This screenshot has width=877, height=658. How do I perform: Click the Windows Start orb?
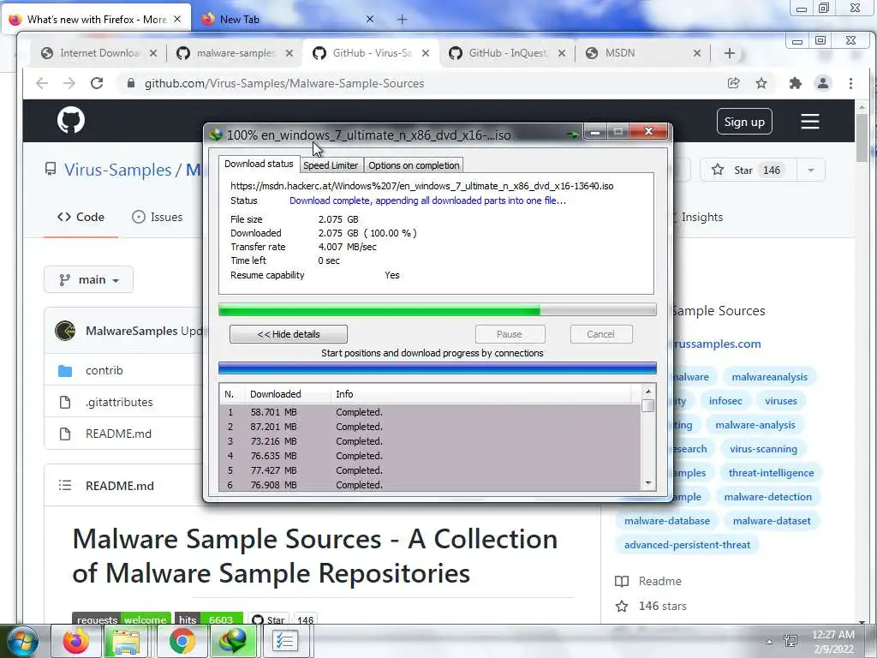(22, 641)
